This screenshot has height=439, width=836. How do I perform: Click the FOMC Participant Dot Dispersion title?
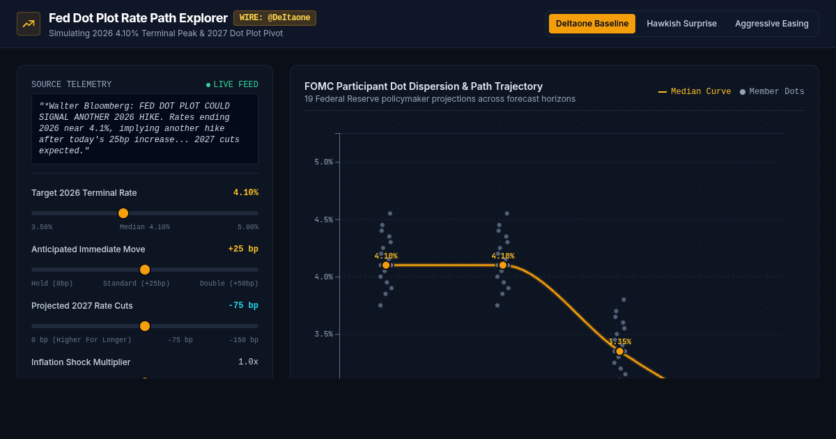[424, 86]
